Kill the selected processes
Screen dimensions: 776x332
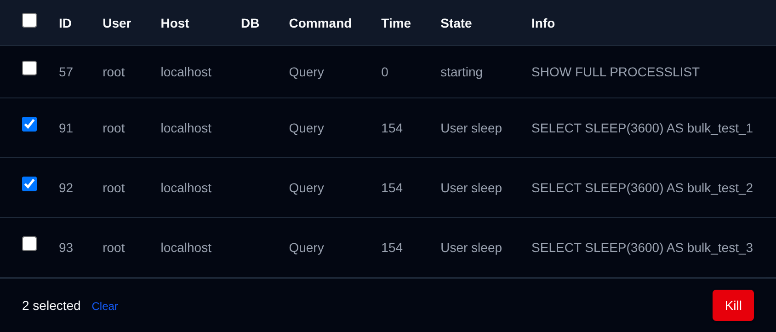[x=733, y=305]
